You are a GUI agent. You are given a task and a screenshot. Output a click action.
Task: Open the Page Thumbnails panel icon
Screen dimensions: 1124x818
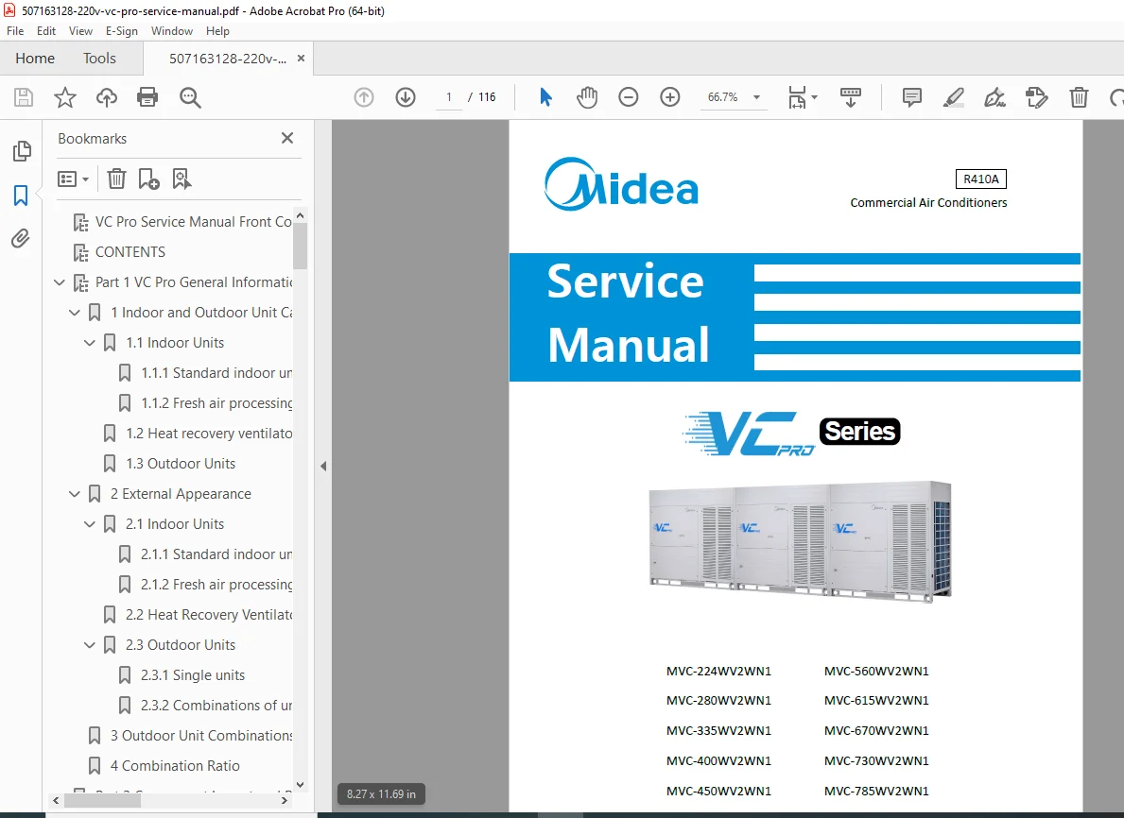(x=22, y=151)
